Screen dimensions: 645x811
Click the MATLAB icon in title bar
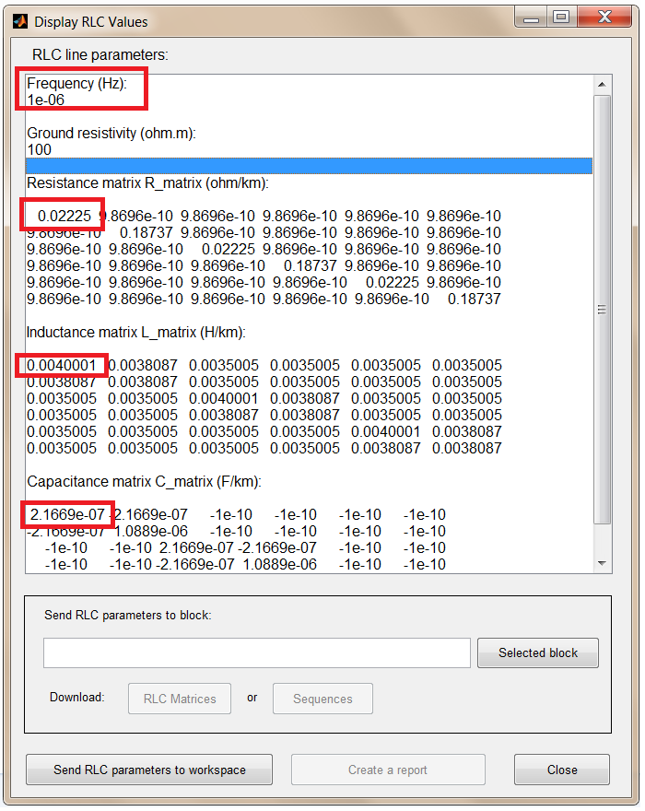pos(20,21)
